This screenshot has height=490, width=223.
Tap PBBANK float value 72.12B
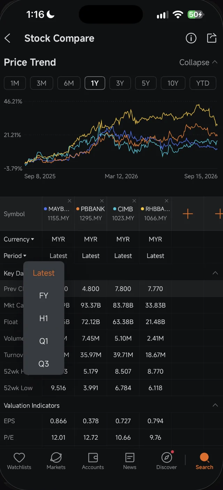pos(91,322)
